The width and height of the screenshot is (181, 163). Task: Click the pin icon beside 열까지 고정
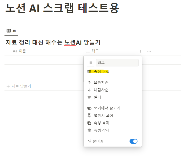pyautogui.click(x=89, y=116)
